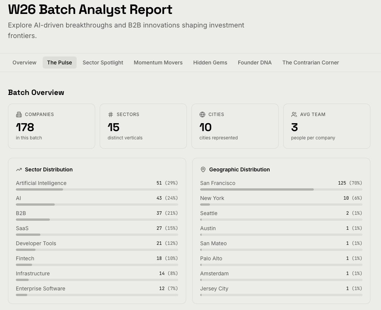This screenshot has width=381, height=310.
Task: Click the Geographic Distribution pin icon
Action: pyautogui.click(x=203, y=170)
